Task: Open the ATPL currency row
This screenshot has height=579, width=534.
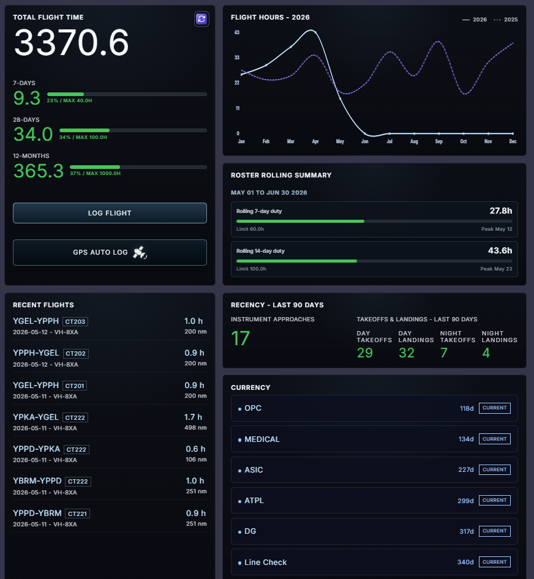Action: (374, 500)
